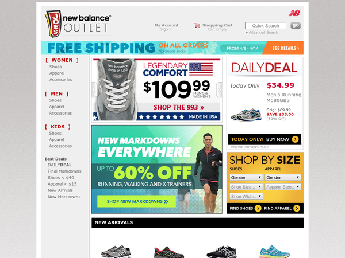Screen dimensions: 345x258
Task: Open the Shoes Gender dropdown
Action: pos(246,177)
